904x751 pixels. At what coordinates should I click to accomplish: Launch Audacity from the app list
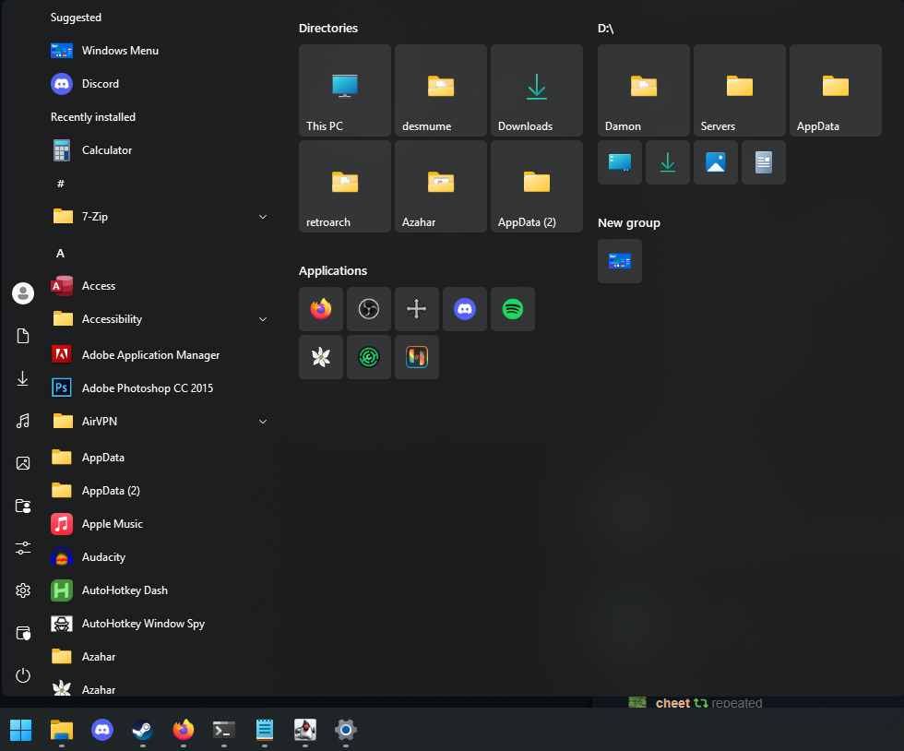(x=103, y=557)
